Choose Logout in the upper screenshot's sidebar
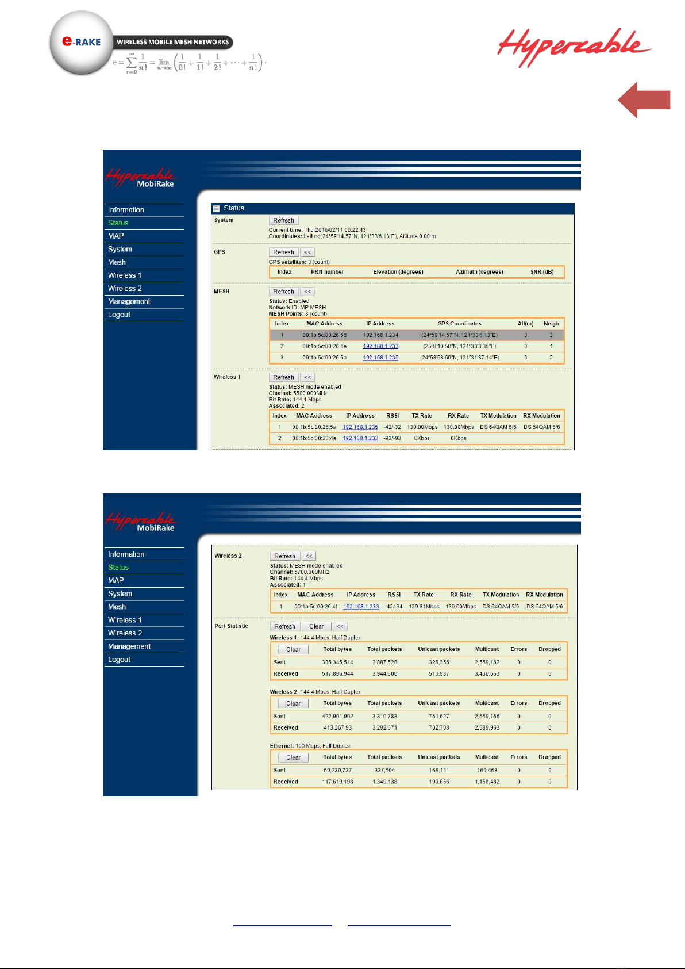This screenshot has width=685, height=969. pyautogui.click(x=120, y=315)
